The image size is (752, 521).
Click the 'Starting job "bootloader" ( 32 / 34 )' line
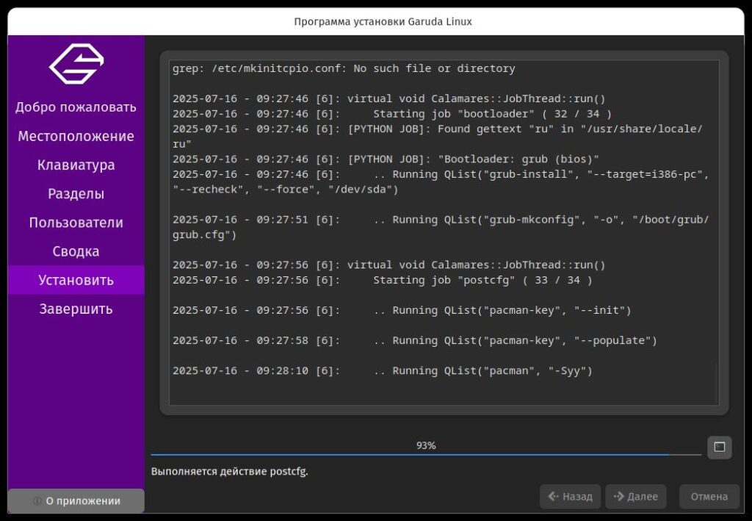click(392, 114)
